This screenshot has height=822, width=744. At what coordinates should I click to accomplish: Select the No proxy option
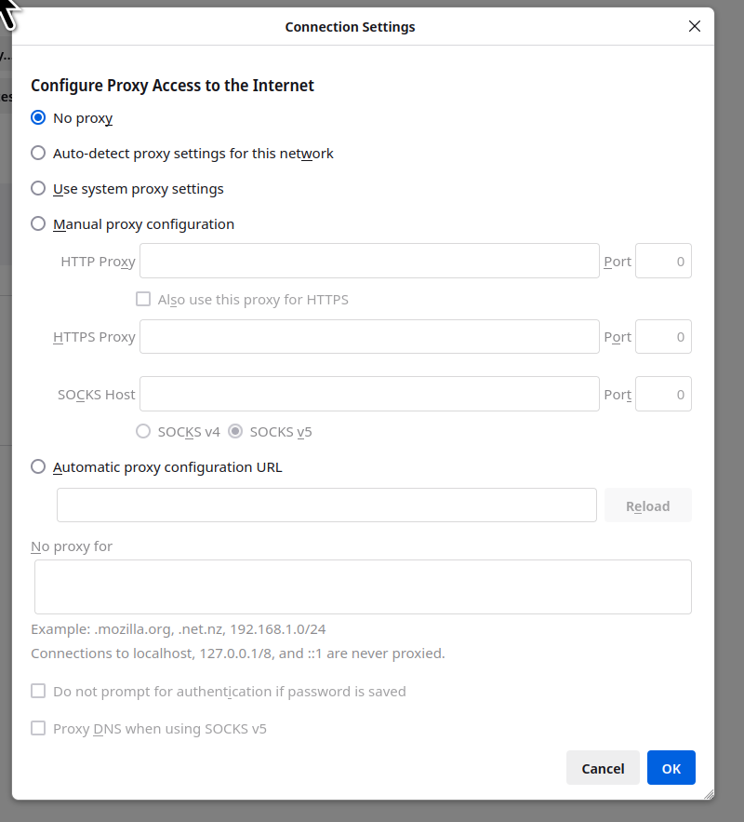(x=38, y=118)
